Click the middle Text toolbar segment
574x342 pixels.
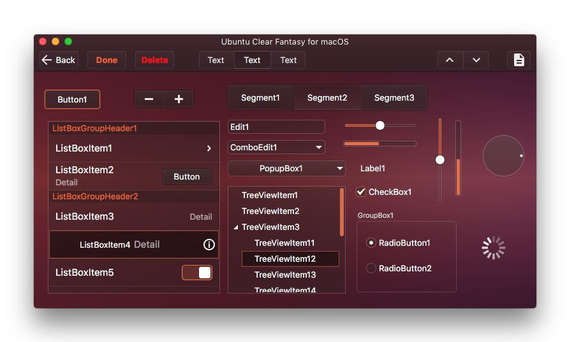point(252,60)
